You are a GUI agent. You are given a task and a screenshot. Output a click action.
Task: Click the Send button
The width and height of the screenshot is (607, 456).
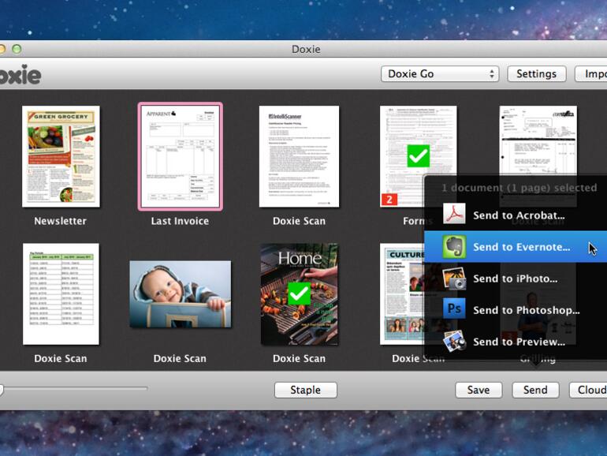click(x=535, y=390)
